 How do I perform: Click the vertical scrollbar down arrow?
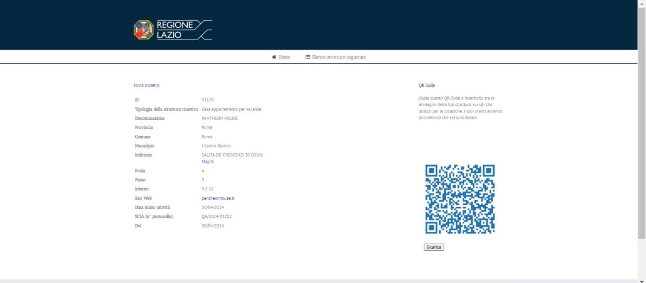pyautogui.click(x=642, y=281)
